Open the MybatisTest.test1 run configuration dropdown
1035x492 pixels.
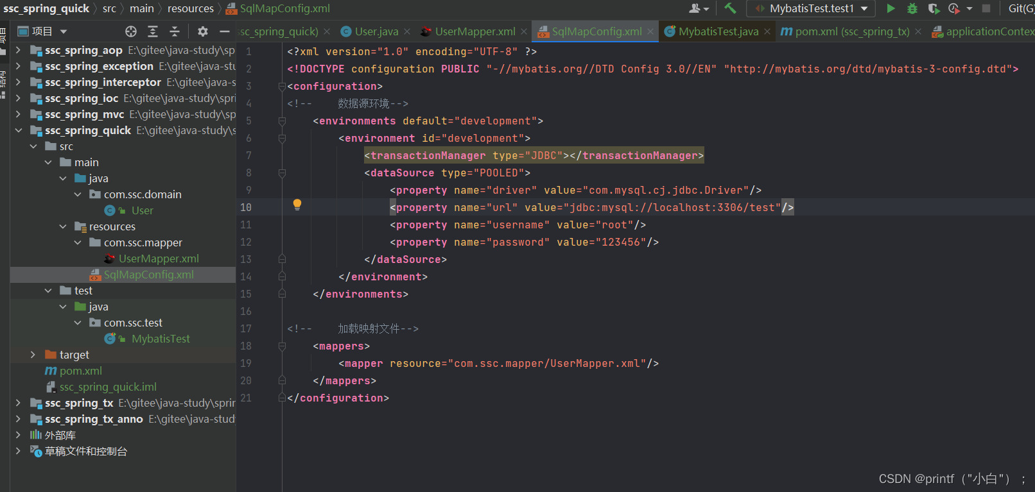[x=812, y=8]
